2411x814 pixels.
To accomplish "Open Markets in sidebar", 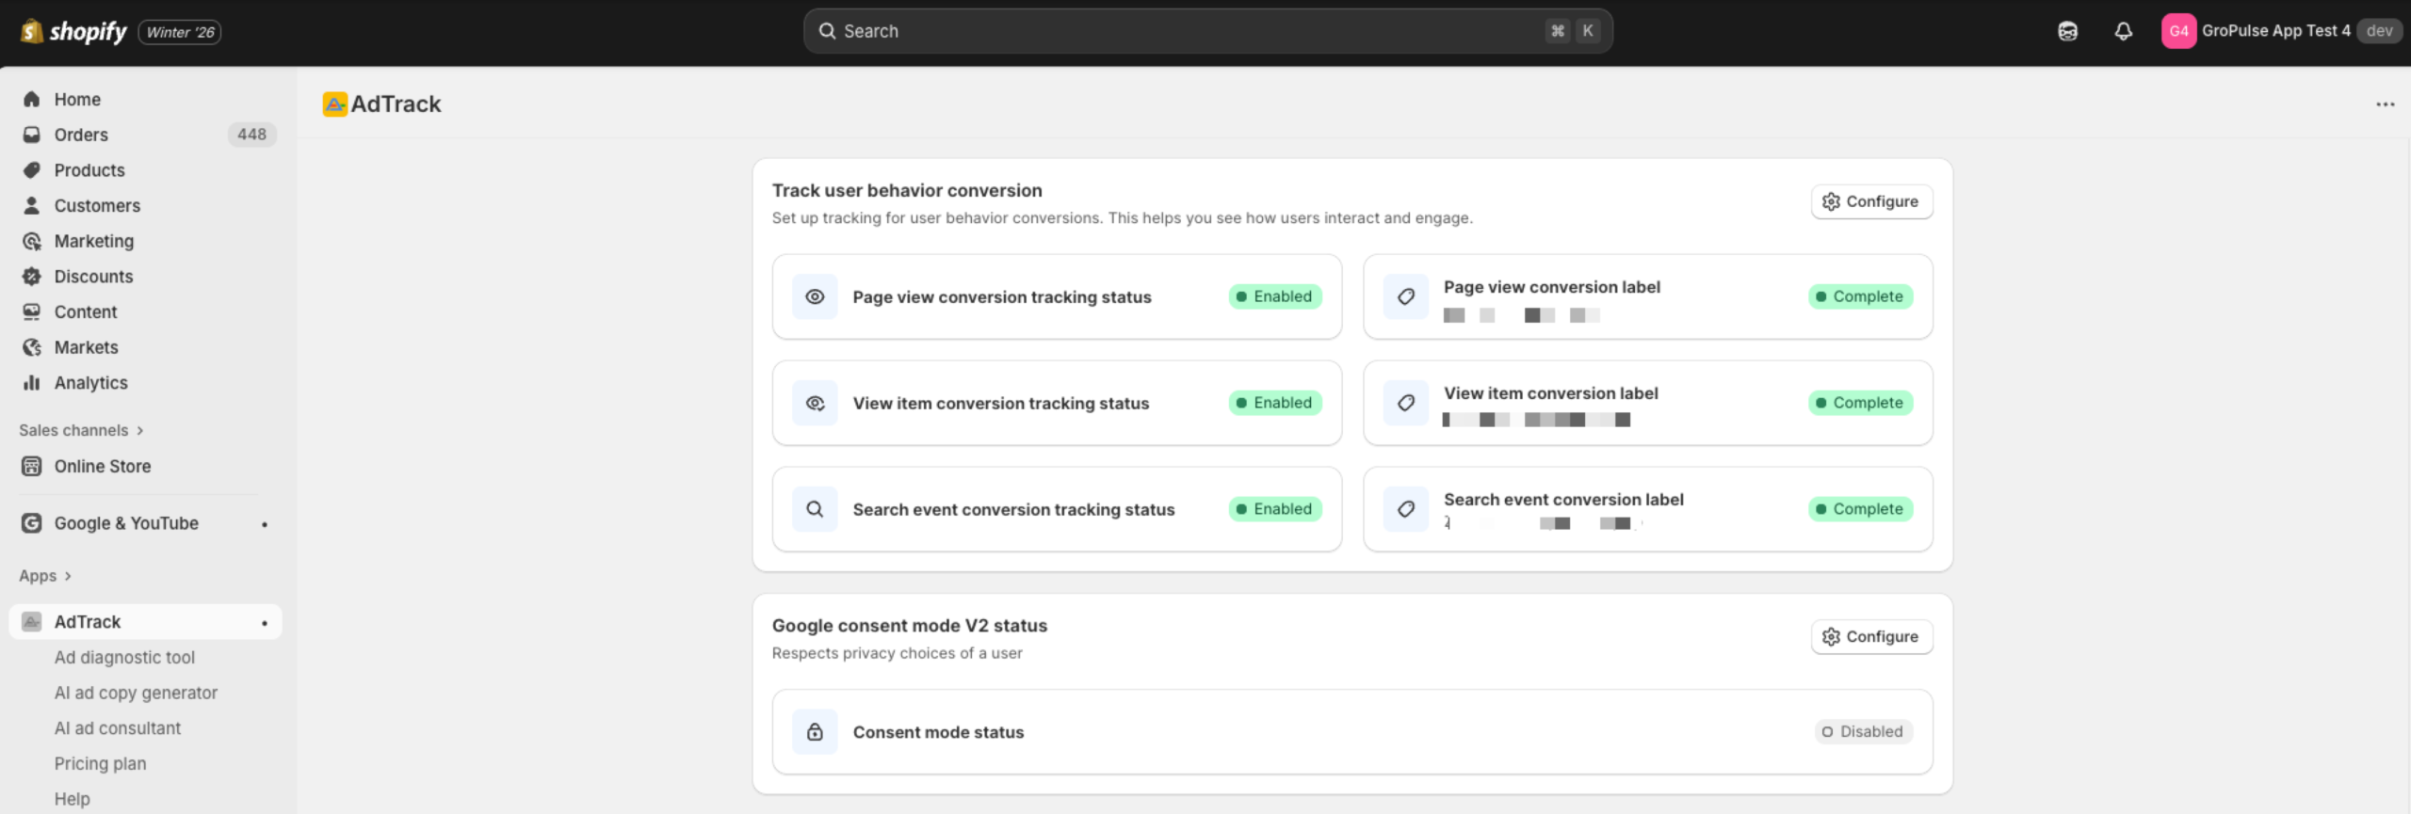I will (146, 347).
